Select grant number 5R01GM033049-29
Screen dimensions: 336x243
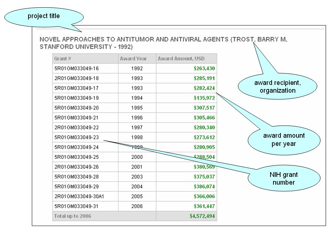click(77, 186)
